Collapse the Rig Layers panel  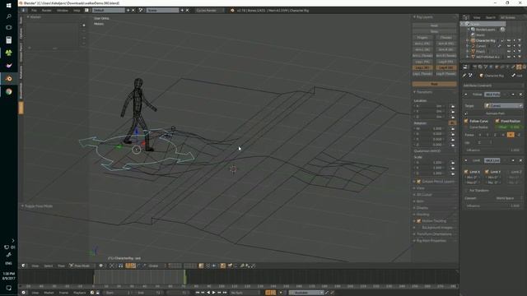[424, 17]
